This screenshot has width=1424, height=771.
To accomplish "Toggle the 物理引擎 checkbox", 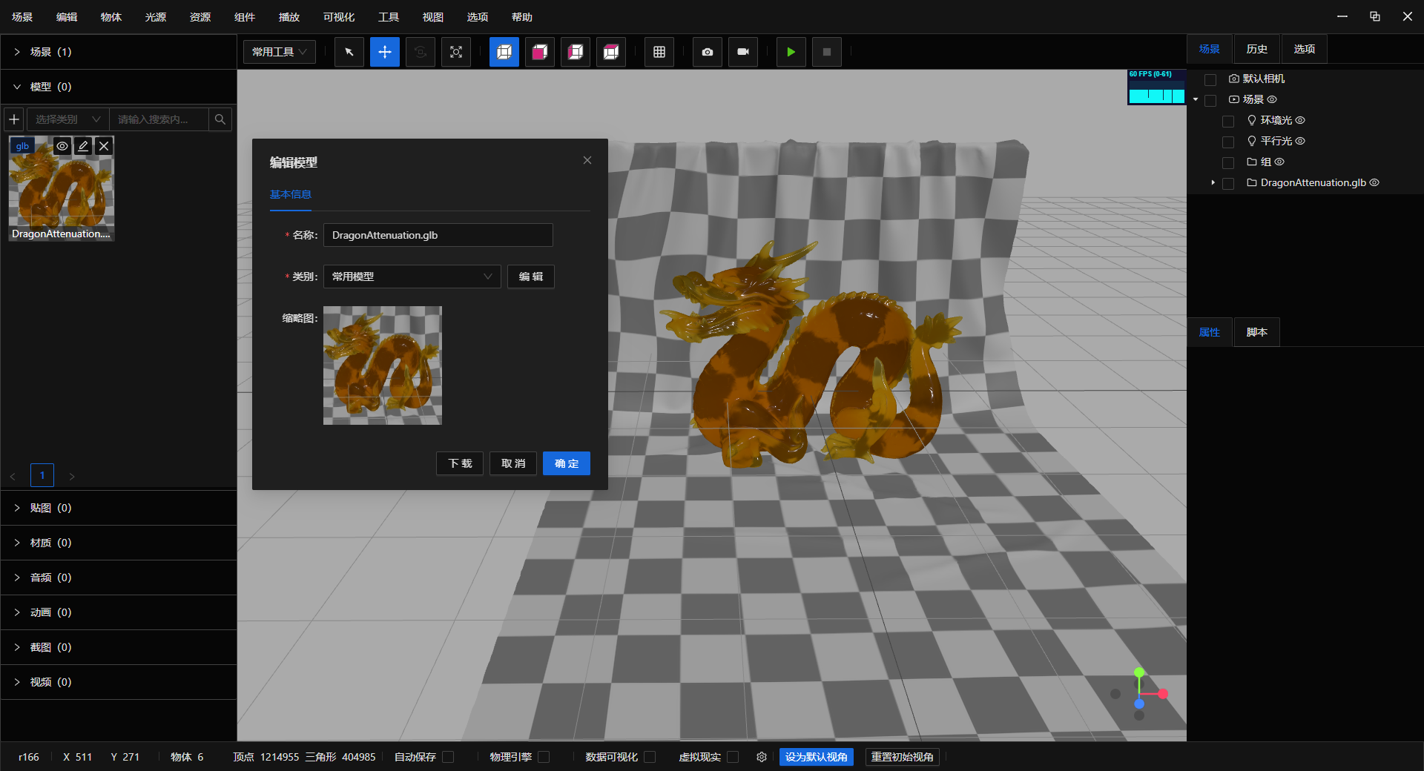I will pos(544,757).
